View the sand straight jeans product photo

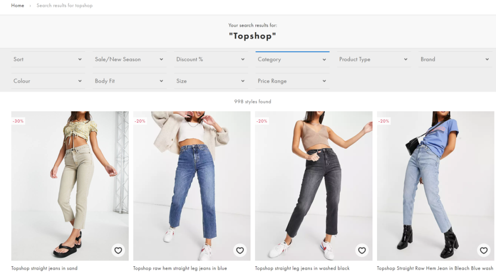(x=70, y=186)
